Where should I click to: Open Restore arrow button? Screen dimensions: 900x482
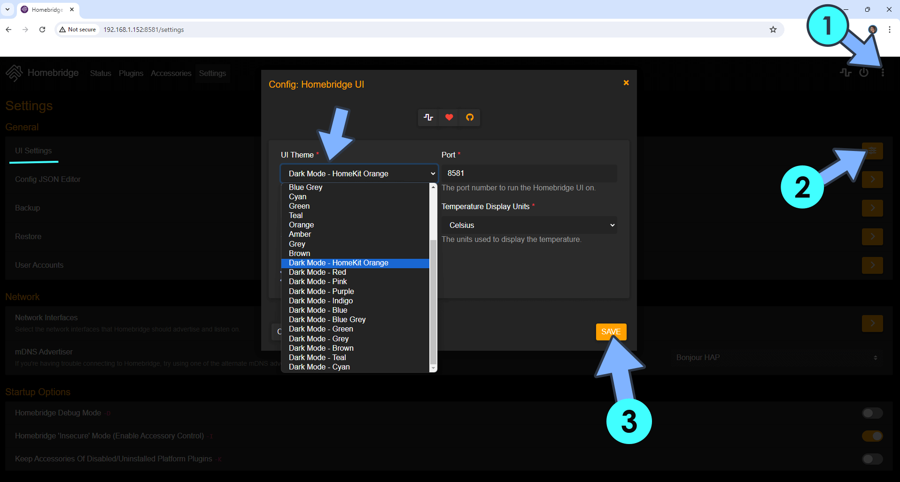(x=872, y=237)
